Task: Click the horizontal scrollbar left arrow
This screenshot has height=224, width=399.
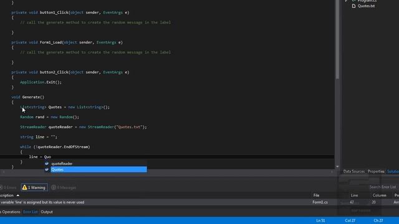Action: coord(3,172)
